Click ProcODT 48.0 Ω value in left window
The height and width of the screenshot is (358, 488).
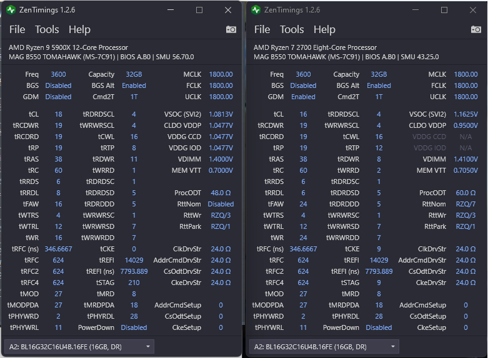click(x=221, y=193)
